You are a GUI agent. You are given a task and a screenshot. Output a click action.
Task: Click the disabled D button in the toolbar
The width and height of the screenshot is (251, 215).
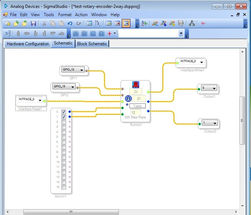(102, 33)
